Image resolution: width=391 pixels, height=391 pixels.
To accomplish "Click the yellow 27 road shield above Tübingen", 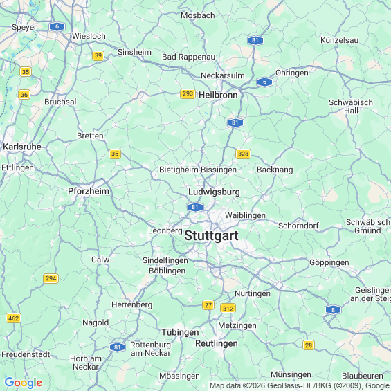I will click(x=208, y=304).
